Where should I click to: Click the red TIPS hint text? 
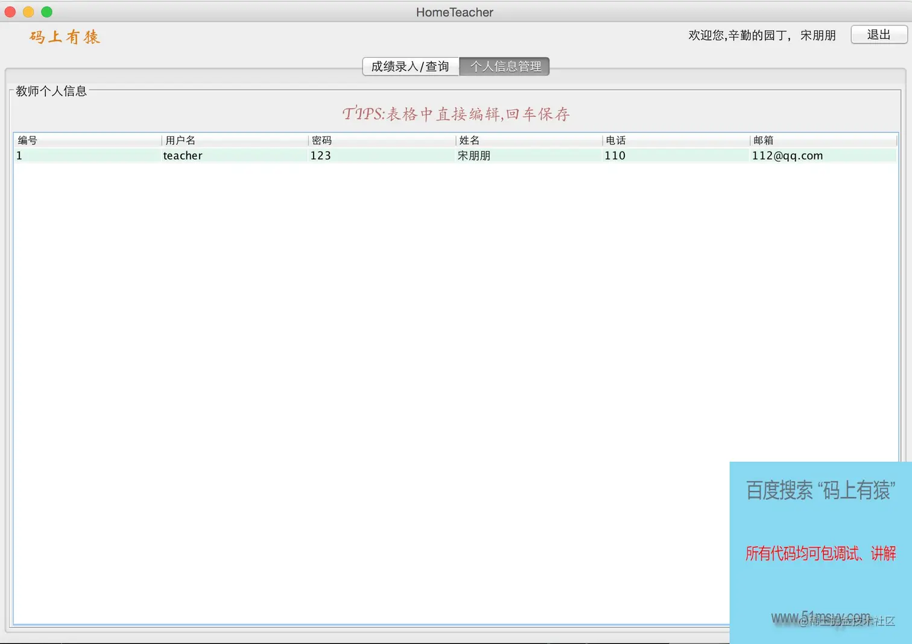(x=456, y=114)
